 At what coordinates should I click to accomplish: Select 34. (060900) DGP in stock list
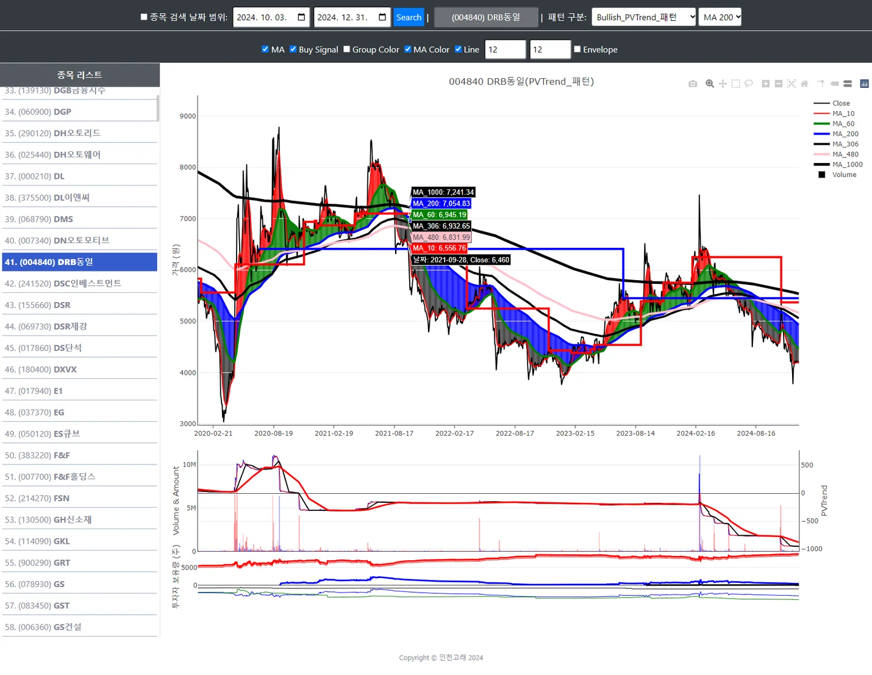pos(79,112)
